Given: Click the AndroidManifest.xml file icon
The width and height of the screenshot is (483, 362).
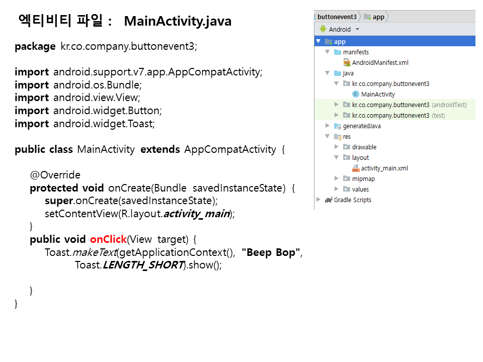Looking at the screenshot, I should (347, 63).
